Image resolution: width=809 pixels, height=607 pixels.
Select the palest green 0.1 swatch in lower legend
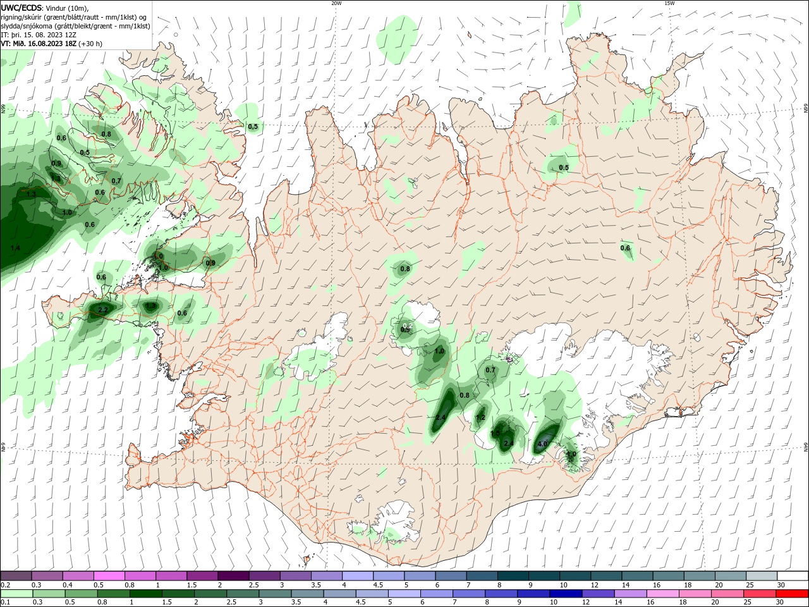point(16,594)
